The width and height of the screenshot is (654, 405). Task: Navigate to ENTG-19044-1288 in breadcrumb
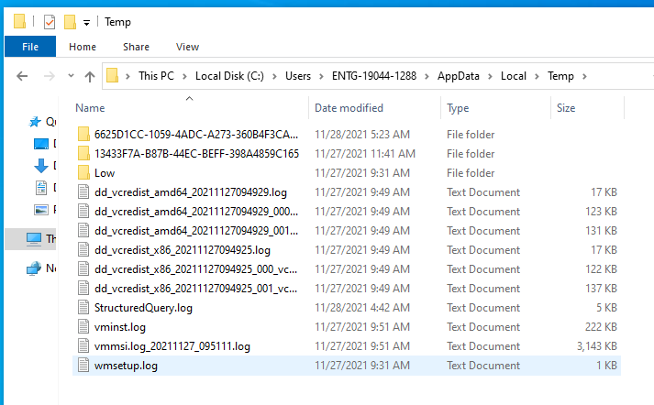(x=374, y=76)
